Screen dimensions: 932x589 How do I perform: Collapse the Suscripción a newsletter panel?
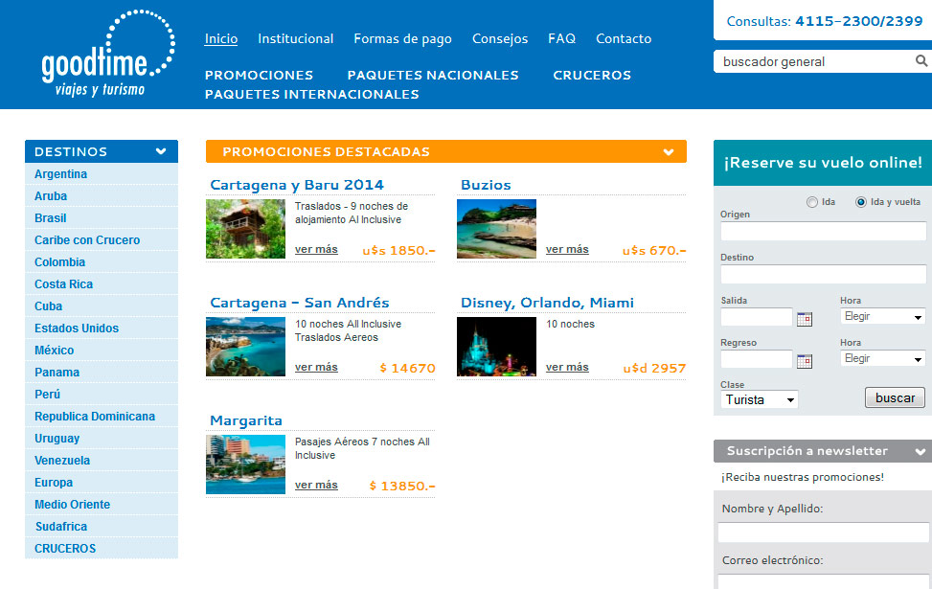tap(920, 451)
